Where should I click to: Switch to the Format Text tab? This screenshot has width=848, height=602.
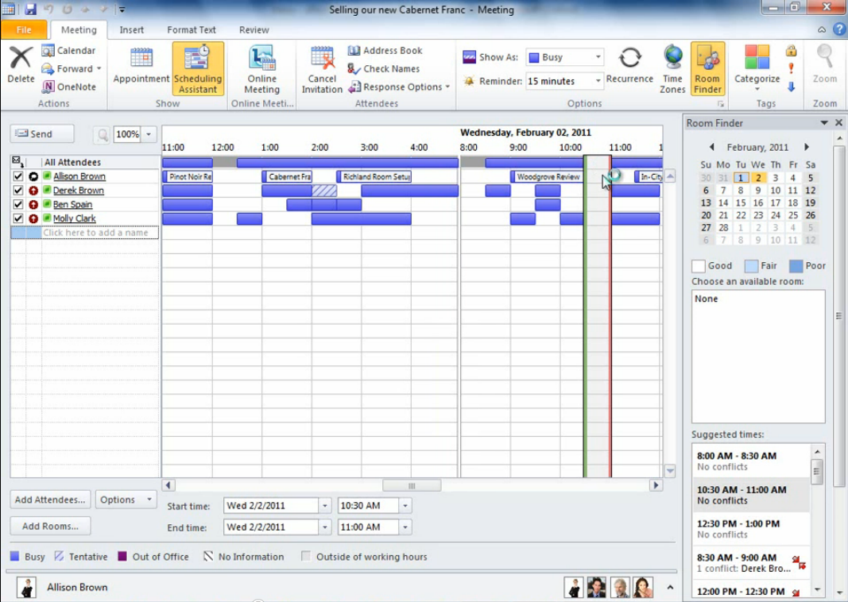[192, 29]
